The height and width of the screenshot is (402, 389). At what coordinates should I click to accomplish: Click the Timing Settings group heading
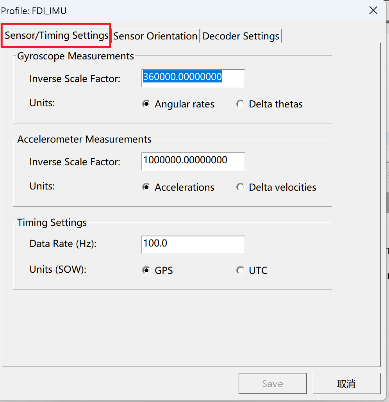[52, 223]
